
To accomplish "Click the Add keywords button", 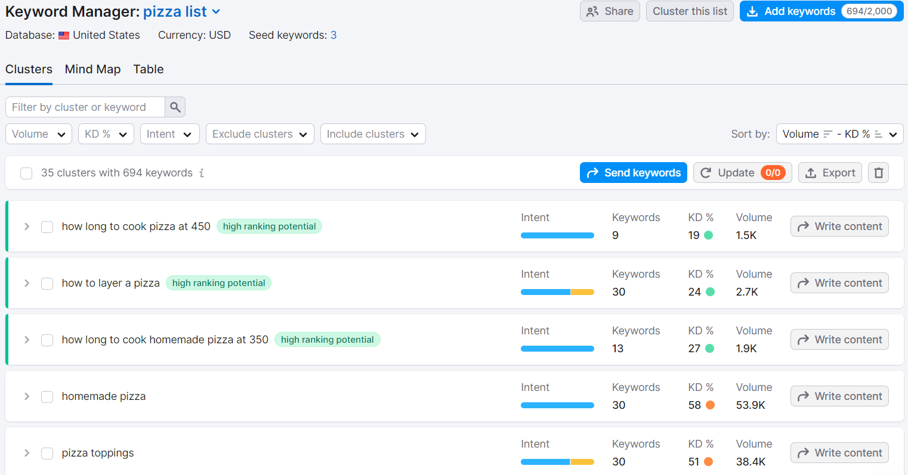I will (821, 11).
